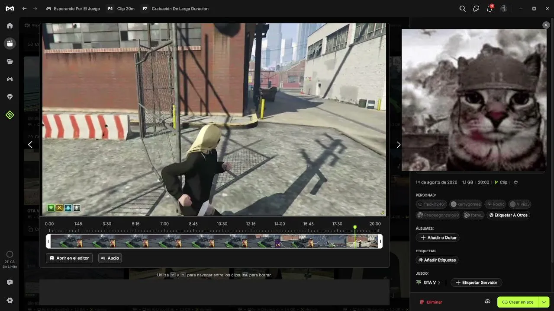
Task: Upload clip with the cloud icon
Action: [487, 301]
